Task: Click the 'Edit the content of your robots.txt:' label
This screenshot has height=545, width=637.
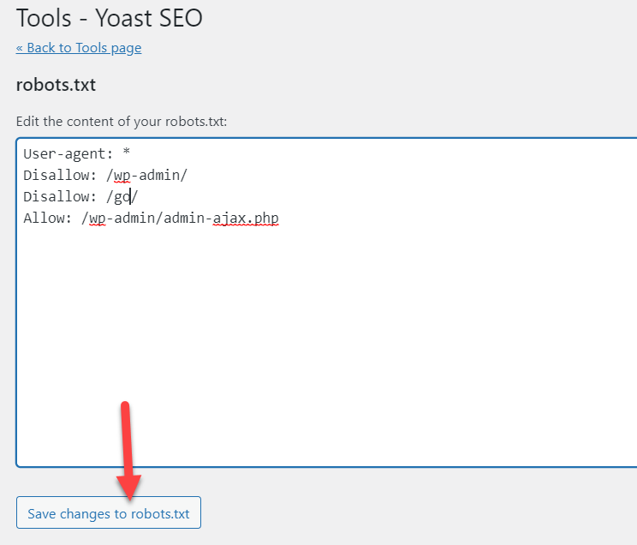Action: [122, 122]
